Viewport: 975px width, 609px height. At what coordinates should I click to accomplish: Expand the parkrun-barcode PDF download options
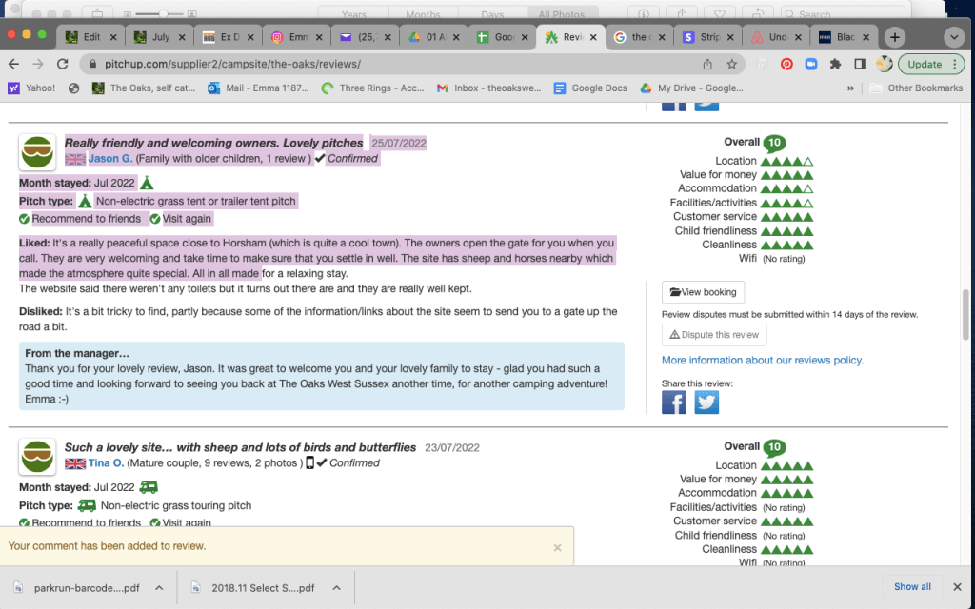(x=159, y=587)
